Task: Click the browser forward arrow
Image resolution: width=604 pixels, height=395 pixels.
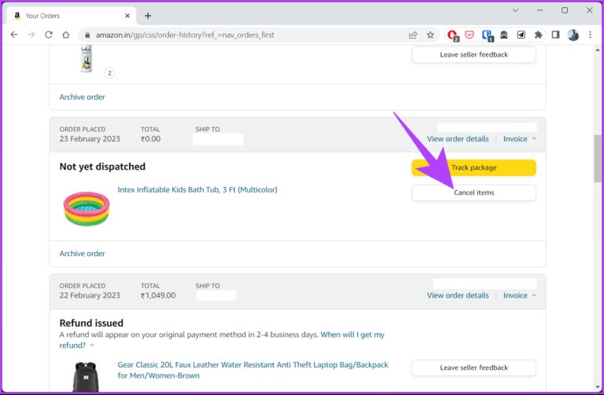Action: point(31,35)
